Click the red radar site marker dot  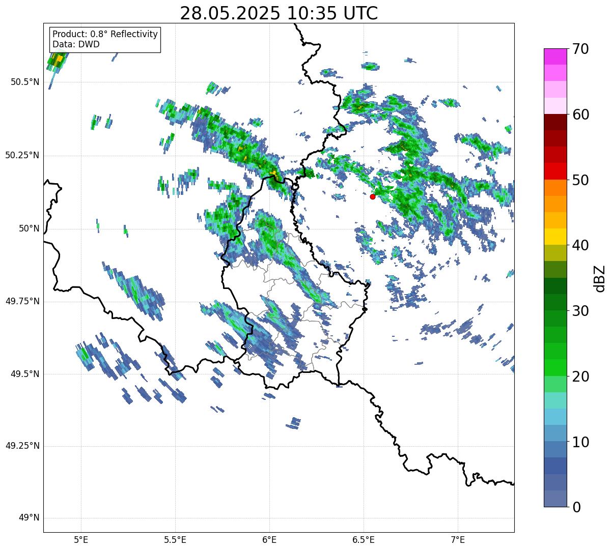click(x=373, y=196)
